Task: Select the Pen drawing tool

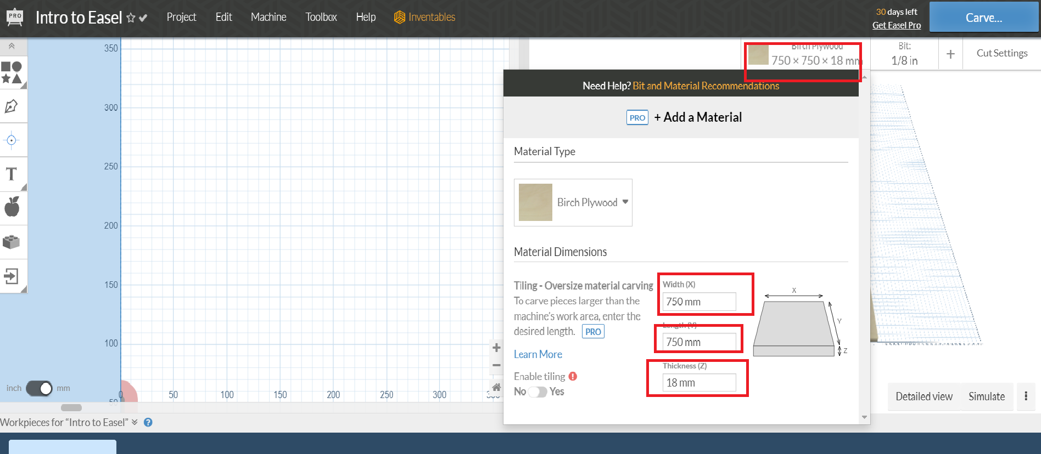Action: [x=12, y=106]
